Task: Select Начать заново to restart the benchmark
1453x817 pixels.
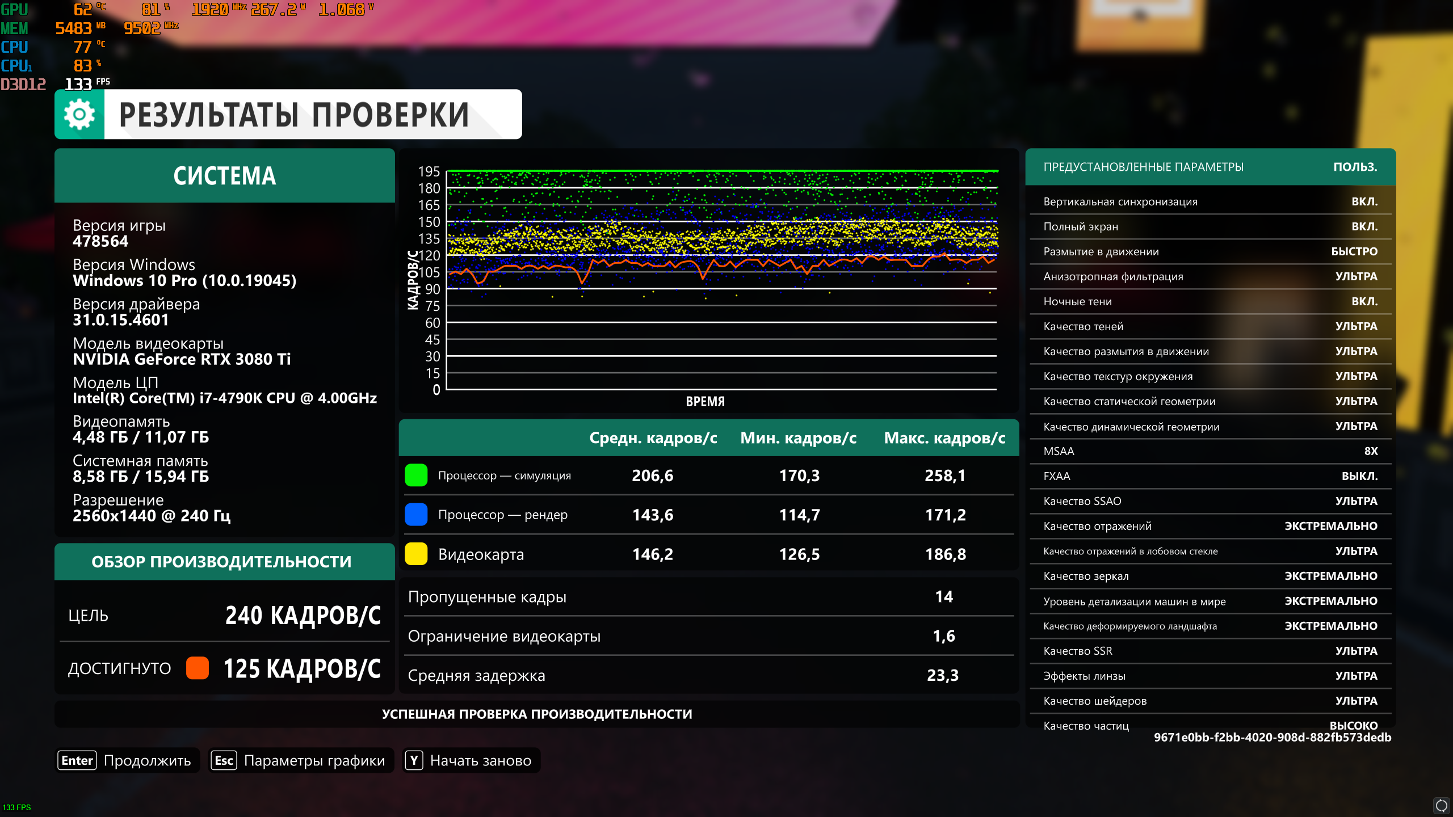Action: coord(480,760)
